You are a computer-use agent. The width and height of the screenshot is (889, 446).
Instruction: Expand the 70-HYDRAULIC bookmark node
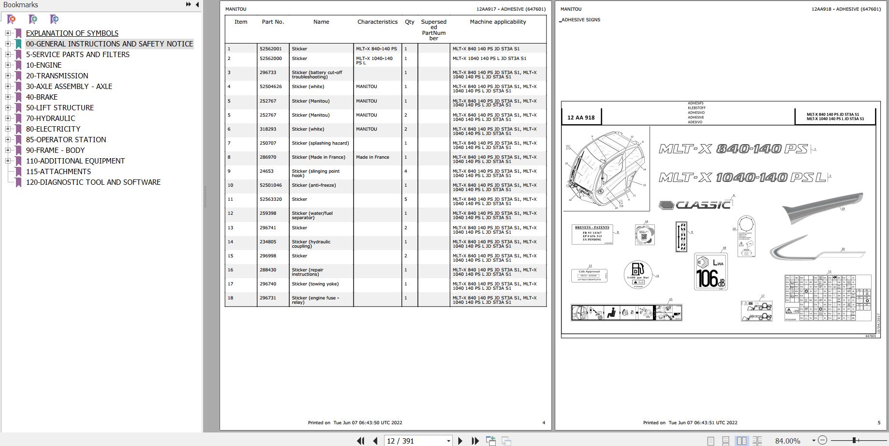tap(8, 119)
